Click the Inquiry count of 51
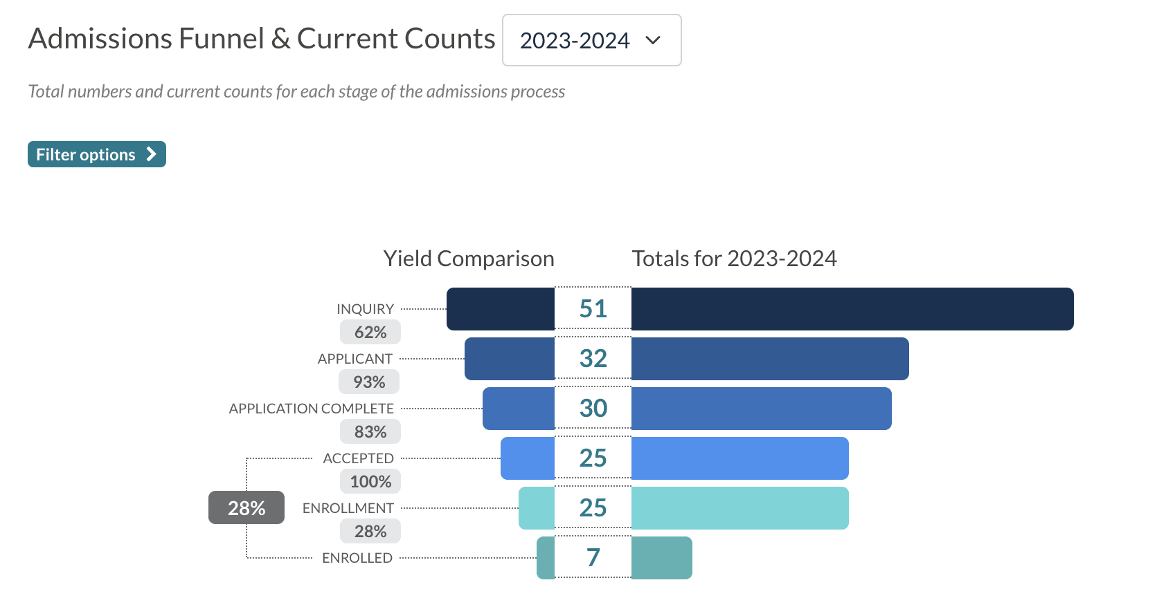Image resolution: width=1166 pixels, height=607 pixels. click(x=593, y=309)
